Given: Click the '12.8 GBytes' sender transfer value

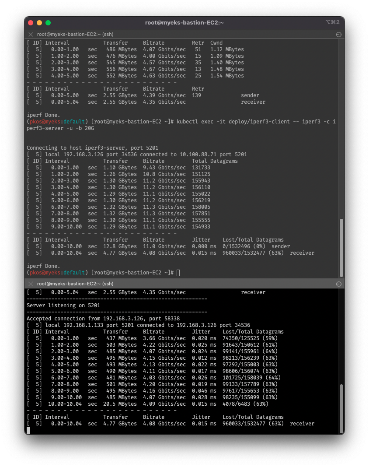Looking at the screenshot, I should tap(120, 246).
